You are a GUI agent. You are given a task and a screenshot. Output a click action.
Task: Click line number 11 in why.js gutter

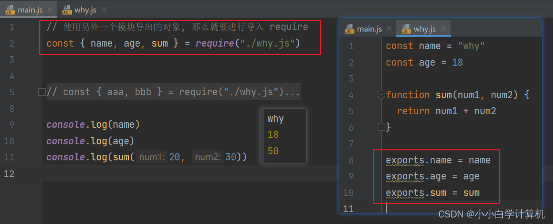point(348,209)
